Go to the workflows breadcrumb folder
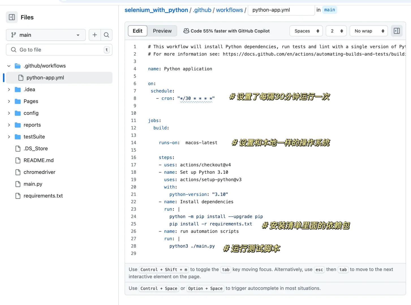Viewport: 411px width, 305px height. tap(229, 10)
